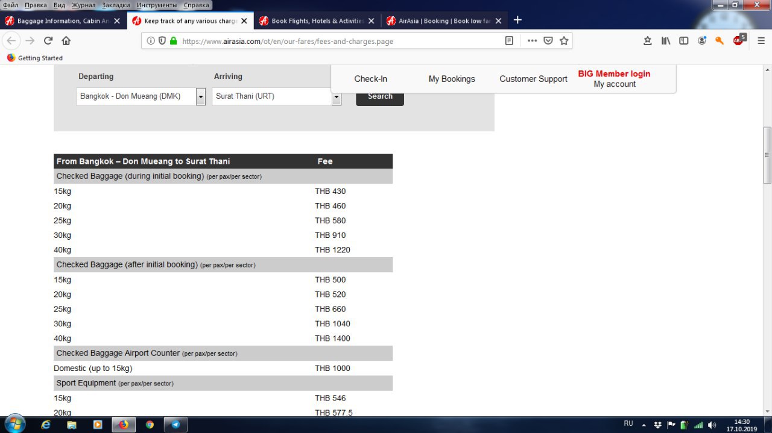Open Журнал menu
Screen dimensions: 772x433
[x=83, y=5]
